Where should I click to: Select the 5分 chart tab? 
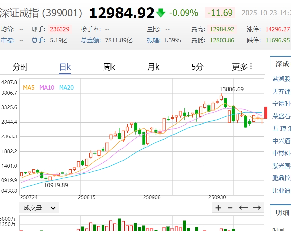[x=197, y=67]
